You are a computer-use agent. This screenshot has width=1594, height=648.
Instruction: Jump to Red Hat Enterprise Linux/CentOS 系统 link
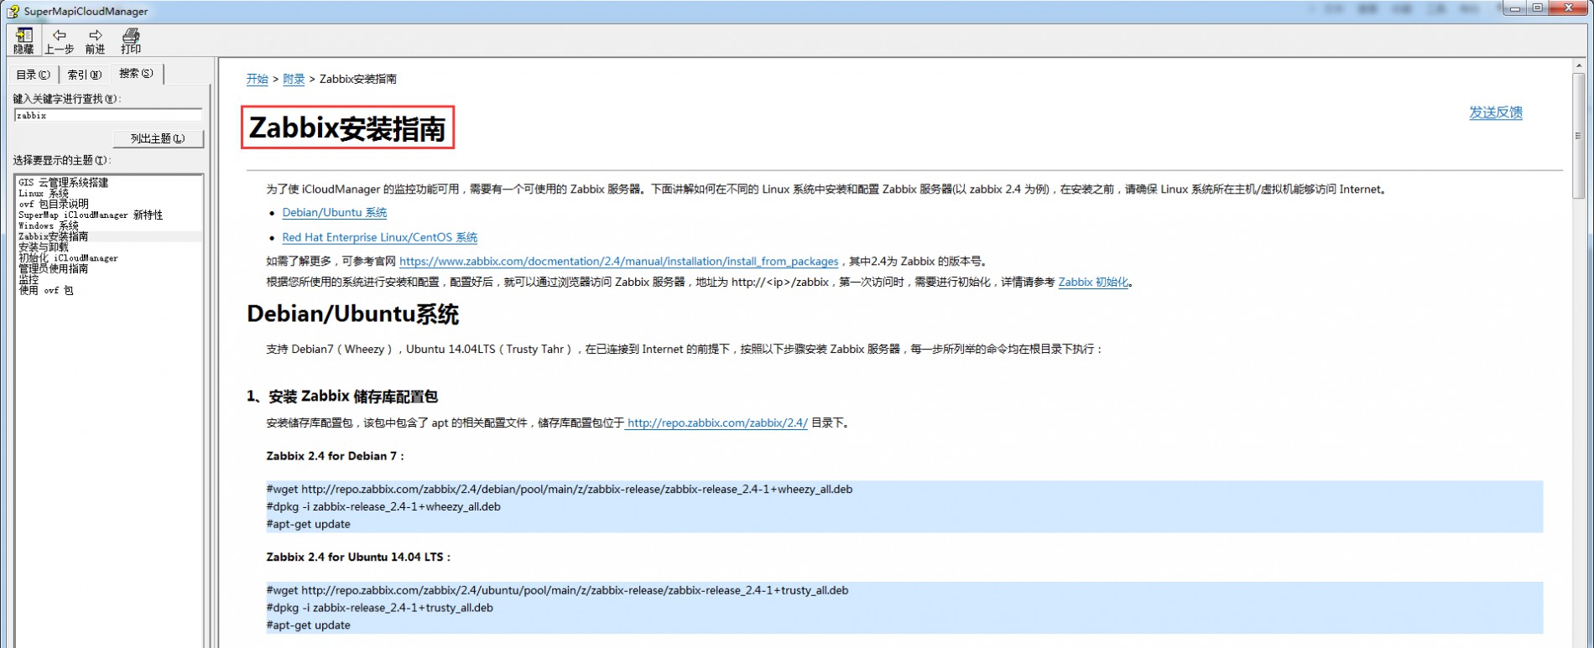(x=380, y=238)
